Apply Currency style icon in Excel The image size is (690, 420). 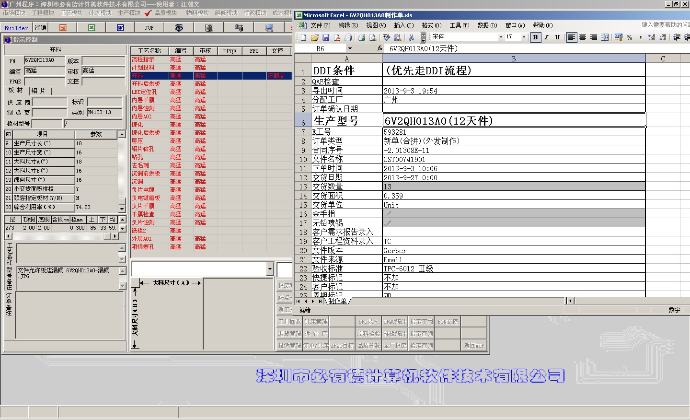[x=618, y=37]
